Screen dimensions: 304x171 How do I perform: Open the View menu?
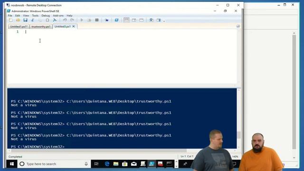tap(26, 16)
